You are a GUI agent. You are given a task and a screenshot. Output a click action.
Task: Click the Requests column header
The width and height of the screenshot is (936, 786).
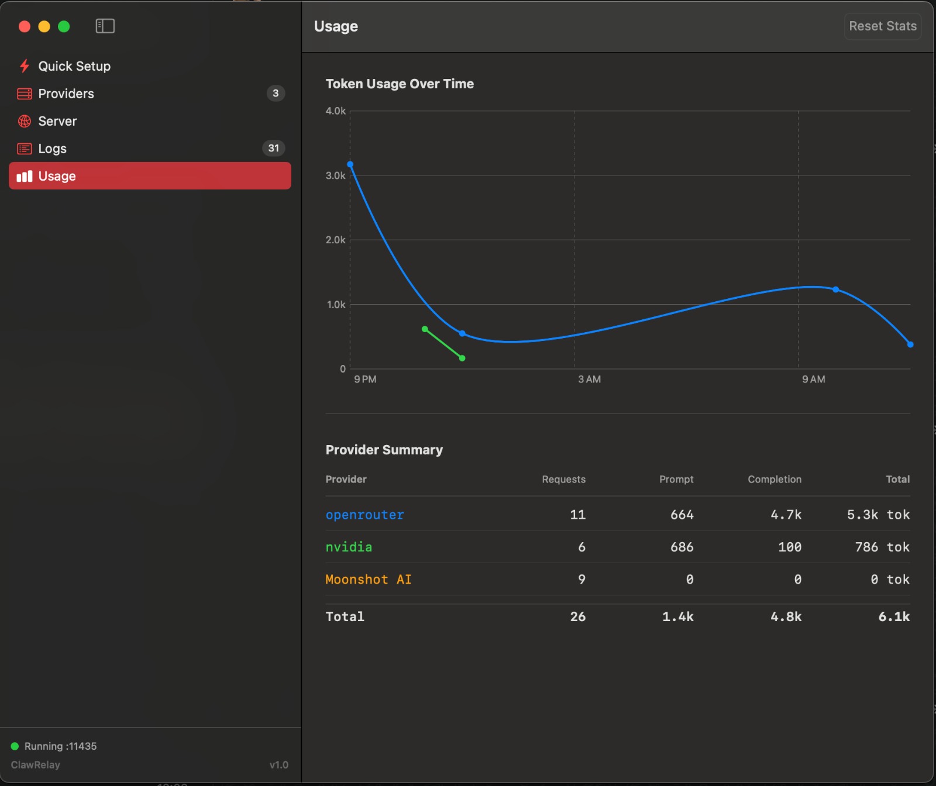tap(563, 480)
